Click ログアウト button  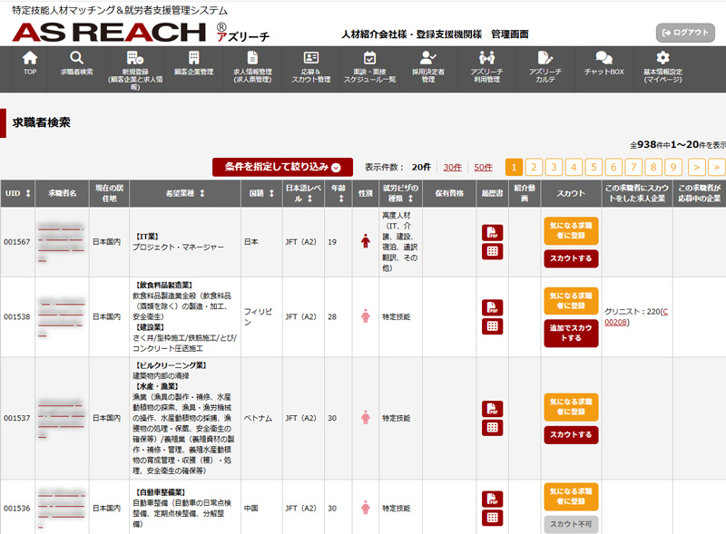tap(685, 33)
